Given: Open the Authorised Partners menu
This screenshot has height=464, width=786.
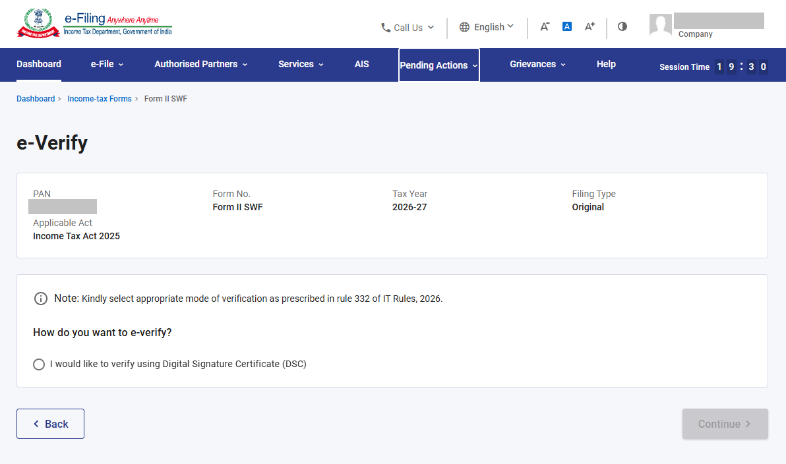Looking at the screenshot, I should [200, 64].
